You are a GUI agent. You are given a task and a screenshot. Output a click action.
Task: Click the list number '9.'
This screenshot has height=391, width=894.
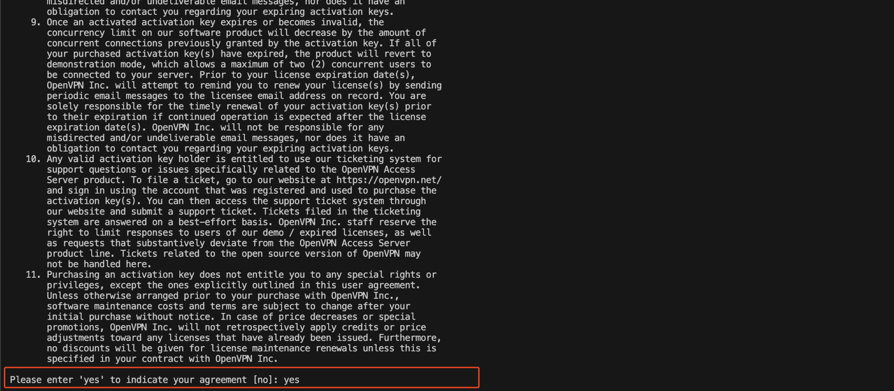pos(36,22)
